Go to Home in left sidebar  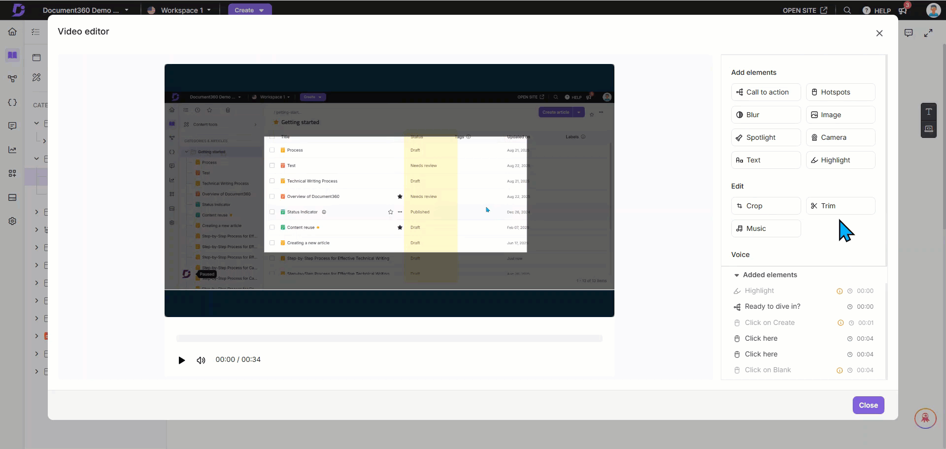click(12, 32)
